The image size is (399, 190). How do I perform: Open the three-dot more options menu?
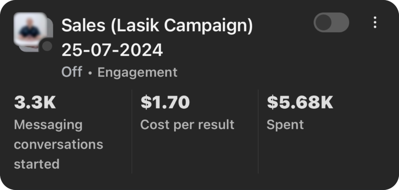375,23
